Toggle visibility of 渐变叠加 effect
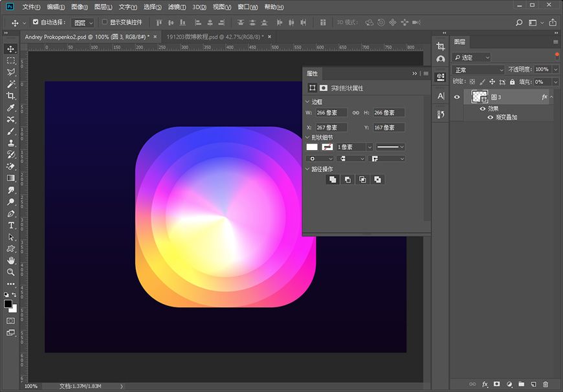The image size is (563, 392). click(x=490, y=117)
